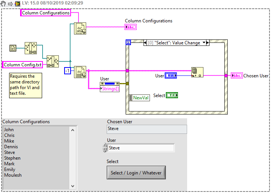This screenshot has width=271, height=193.
Task: Select the Column Configurations string constant
Action: 46,13
